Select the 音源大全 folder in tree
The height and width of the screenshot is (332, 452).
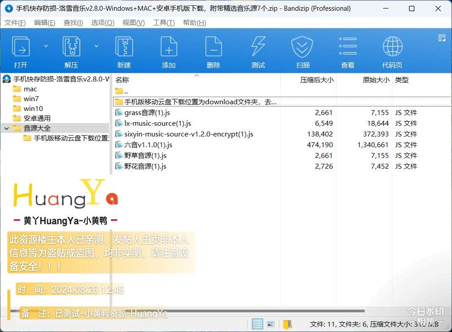pyautogui.click(x=32, y=128)
